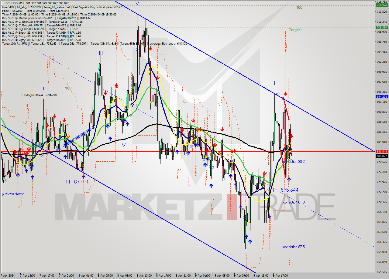Click price axis value 697.660
Image resolution: width=389 pixels, height=279 pixels.
pos(382,82)
